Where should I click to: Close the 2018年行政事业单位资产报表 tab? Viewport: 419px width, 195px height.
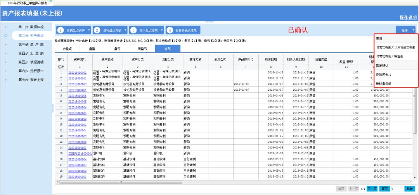[x=51, y=2]
